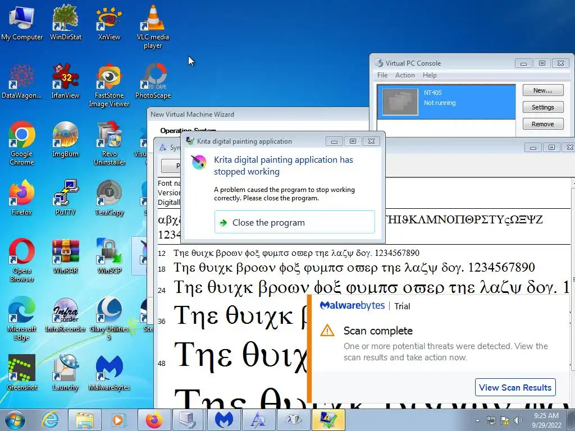Open Action Center flag tray icon

(505, 420)
